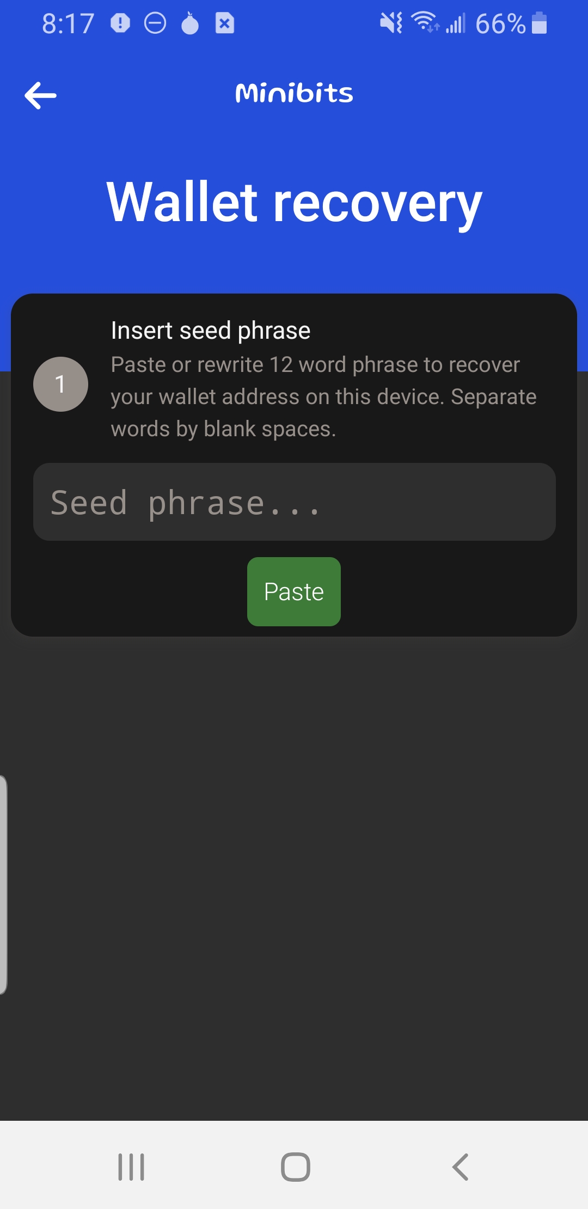Open recent apps from navigation bar
This screenshot has height=1209, width=588.
pos(131,1167)
